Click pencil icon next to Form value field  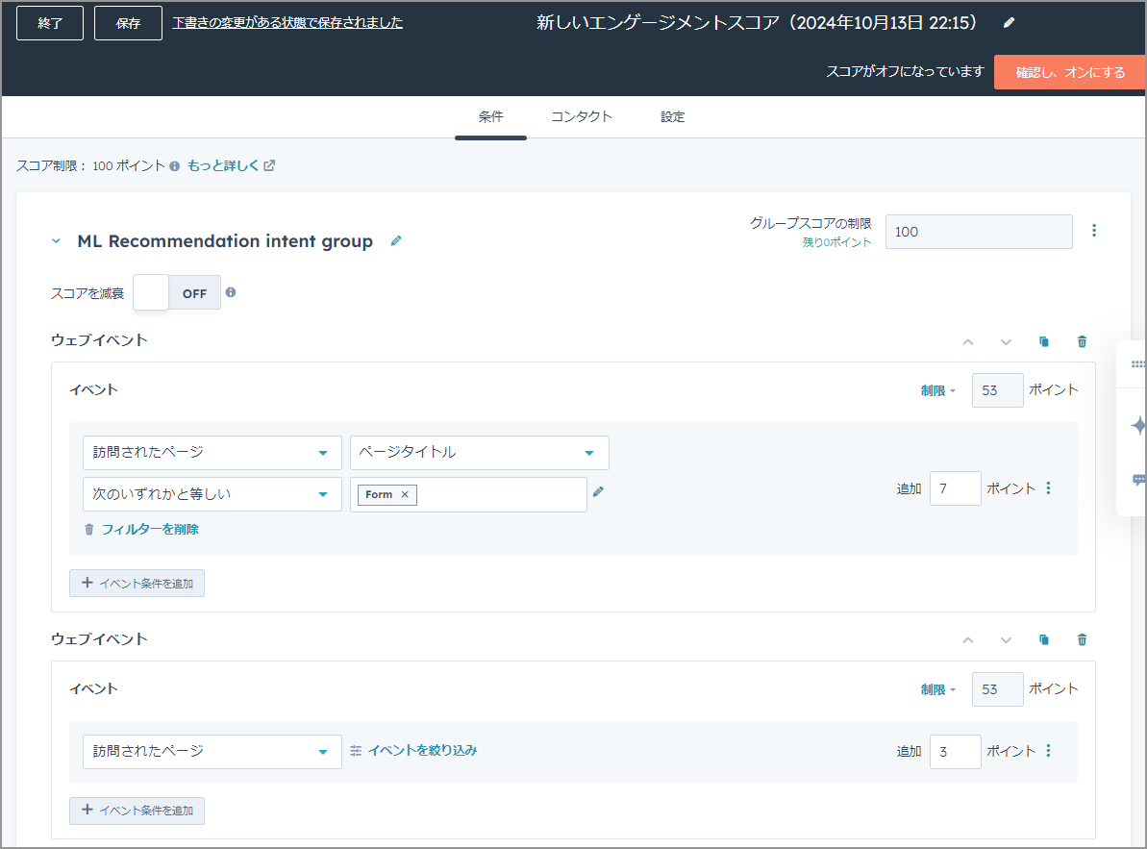[598, 491]
